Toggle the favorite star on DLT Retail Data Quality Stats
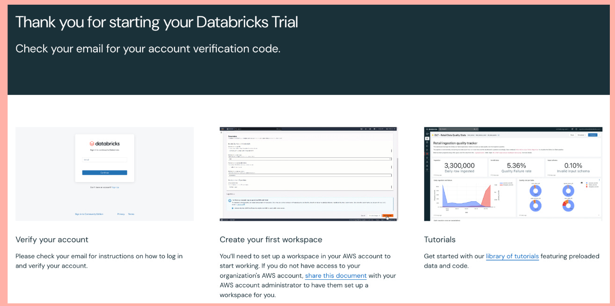615x306 pixels. (433, 134)
